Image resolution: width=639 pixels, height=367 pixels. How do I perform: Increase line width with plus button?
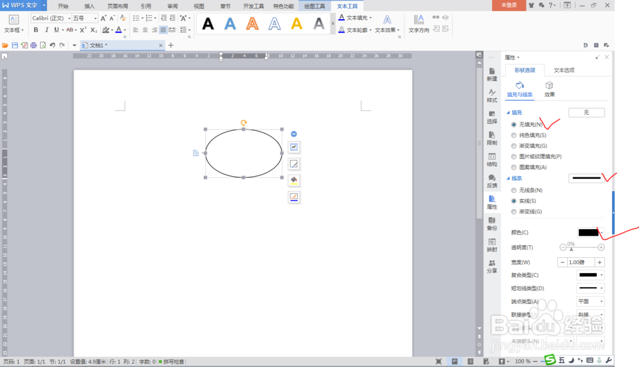(599, 262)
